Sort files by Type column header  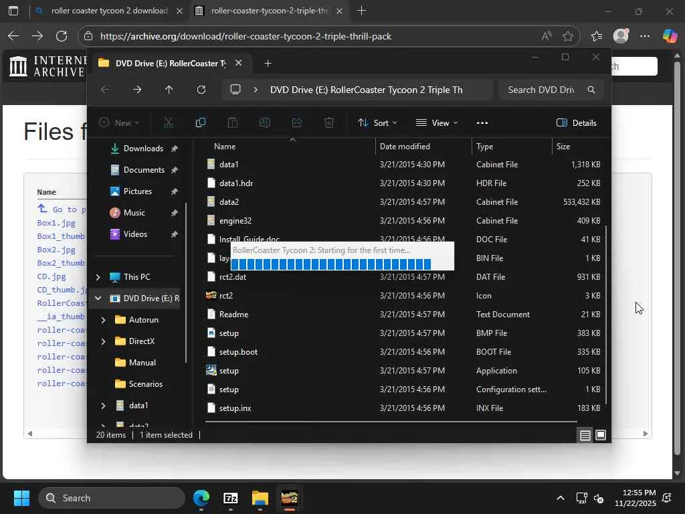coord(484,147)
